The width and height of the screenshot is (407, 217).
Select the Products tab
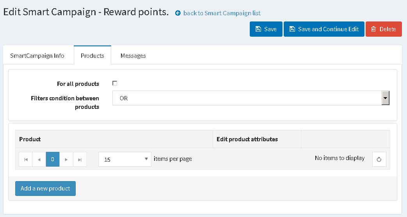92,55
